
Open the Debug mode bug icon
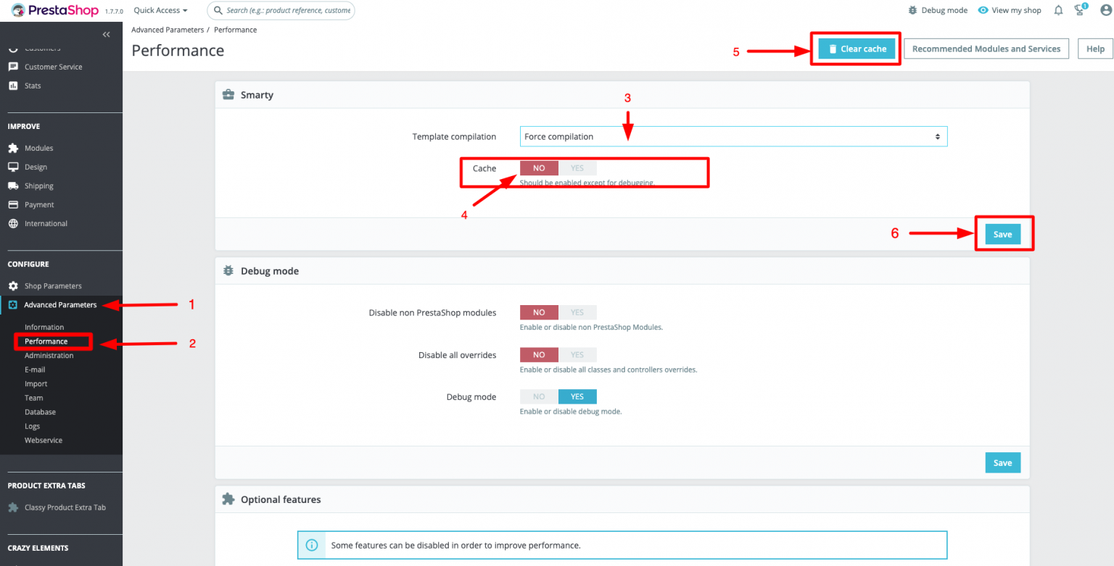[x=912, y=10]
